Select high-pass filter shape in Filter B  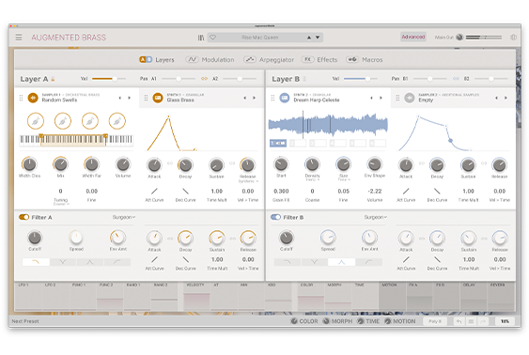click(x=368, y=262)
